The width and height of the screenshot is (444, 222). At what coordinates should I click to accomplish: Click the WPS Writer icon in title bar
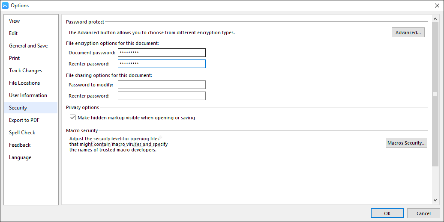tap(5, 6)
